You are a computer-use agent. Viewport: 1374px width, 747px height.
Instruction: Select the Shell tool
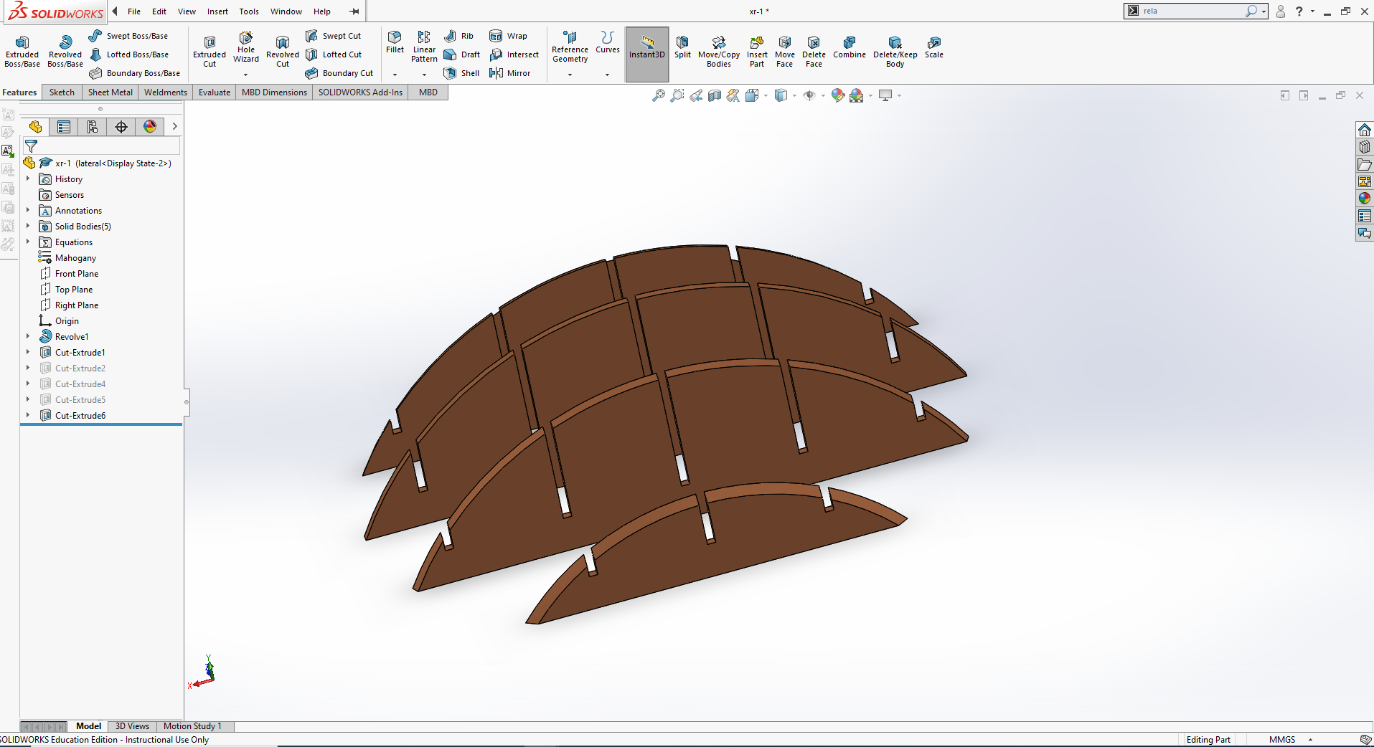coord(461,73)
